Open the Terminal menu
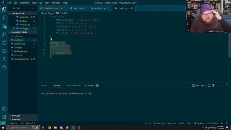The height and width of the screenshot is (130, 231). 56,3
